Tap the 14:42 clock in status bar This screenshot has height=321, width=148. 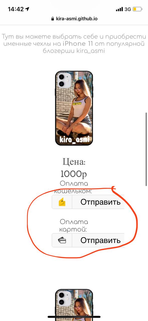pyautogui.click(x=16, y=9)
